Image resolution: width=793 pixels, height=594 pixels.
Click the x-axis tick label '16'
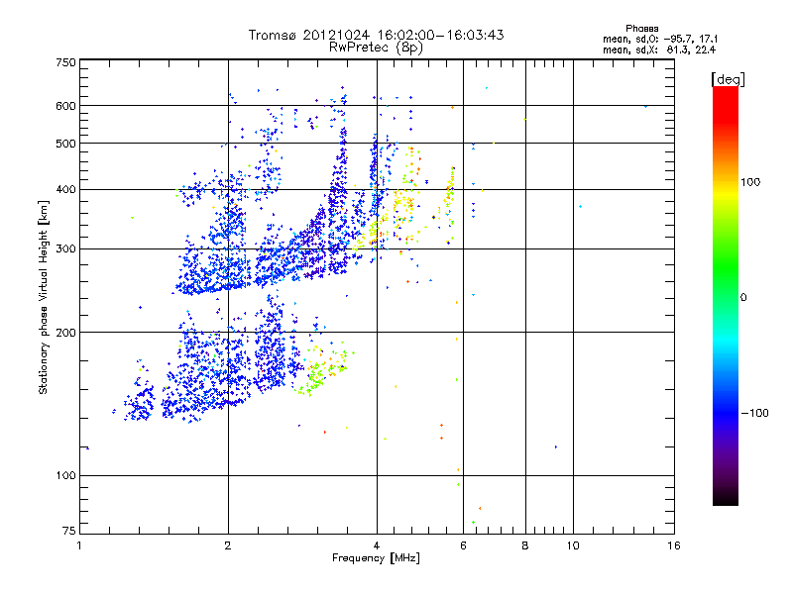click(674, 545)
